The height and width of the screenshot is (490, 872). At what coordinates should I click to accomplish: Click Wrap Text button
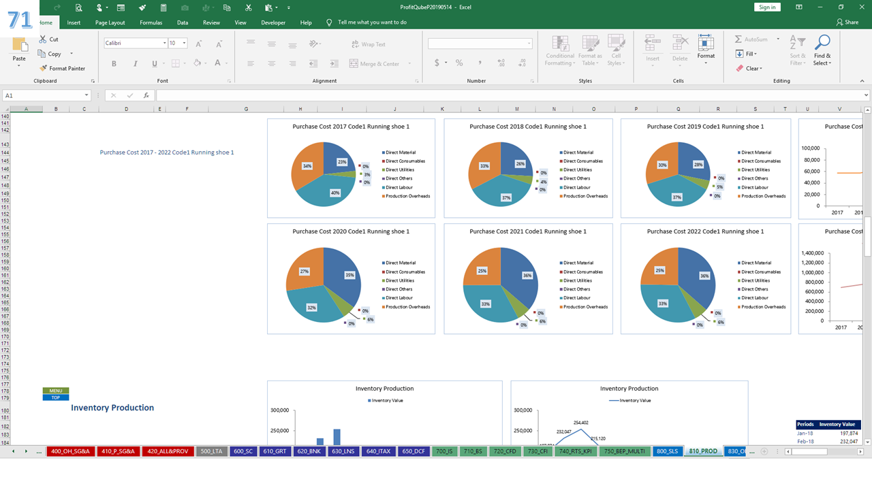pos(369,44)
